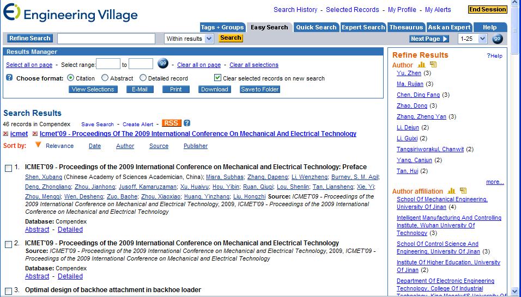The image size is (521, 297).
Task: Open Author bar chart icon
Action: 421,65
